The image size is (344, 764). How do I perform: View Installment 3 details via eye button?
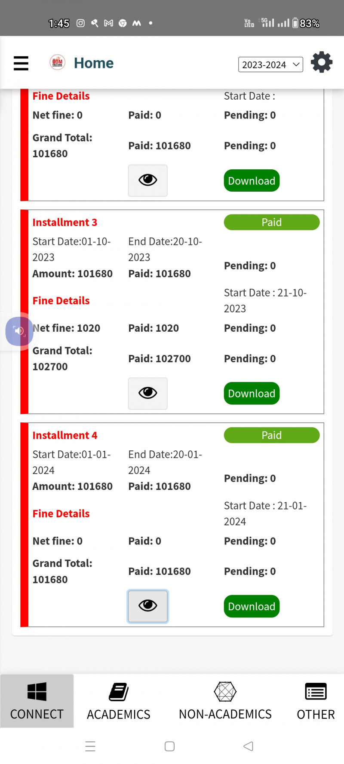pos(147,393)
